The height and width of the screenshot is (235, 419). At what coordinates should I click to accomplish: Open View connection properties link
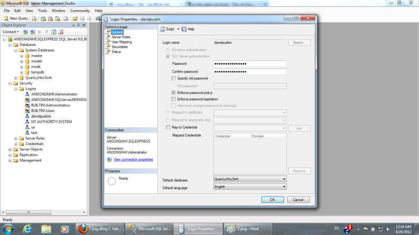[x=133, y=159]
